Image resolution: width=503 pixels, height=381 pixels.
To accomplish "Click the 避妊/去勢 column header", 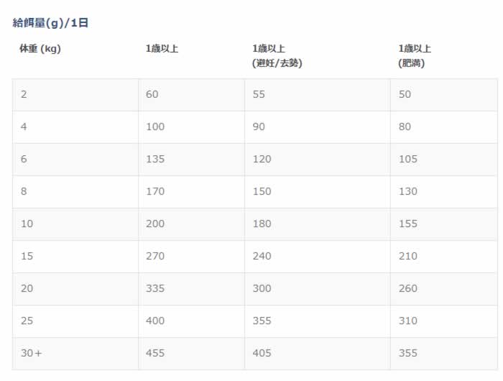I will tap(277, 63).
